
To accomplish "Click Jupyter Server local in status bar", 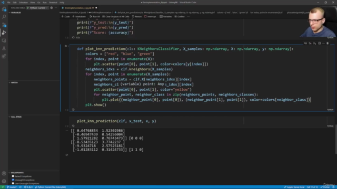I will point(294,187).
